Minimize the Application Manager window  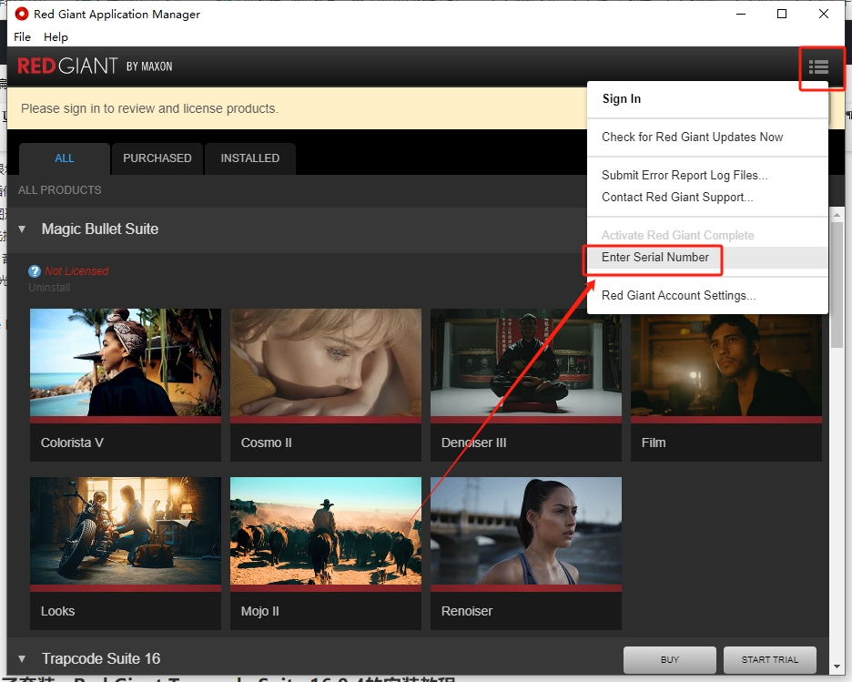coord(741,15)
